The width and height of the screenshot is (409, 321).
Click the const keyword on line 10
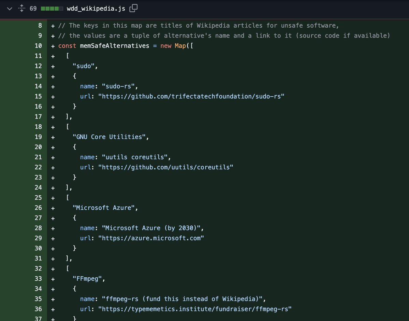point(67,46)
